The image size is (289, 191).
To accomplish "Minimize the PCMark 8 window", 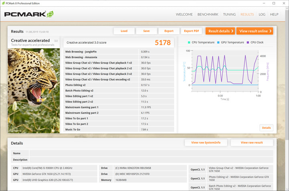I will (x=264, y=3).
